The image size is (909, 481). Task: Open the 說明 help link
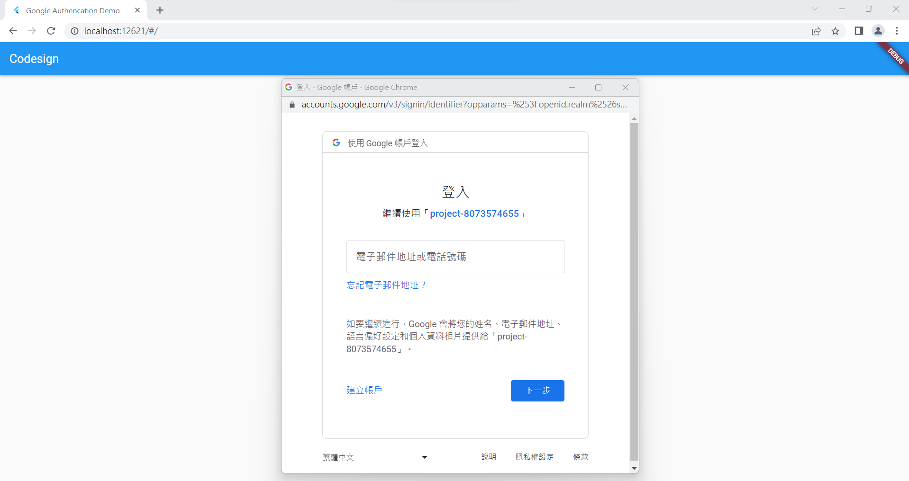[489, 457]
